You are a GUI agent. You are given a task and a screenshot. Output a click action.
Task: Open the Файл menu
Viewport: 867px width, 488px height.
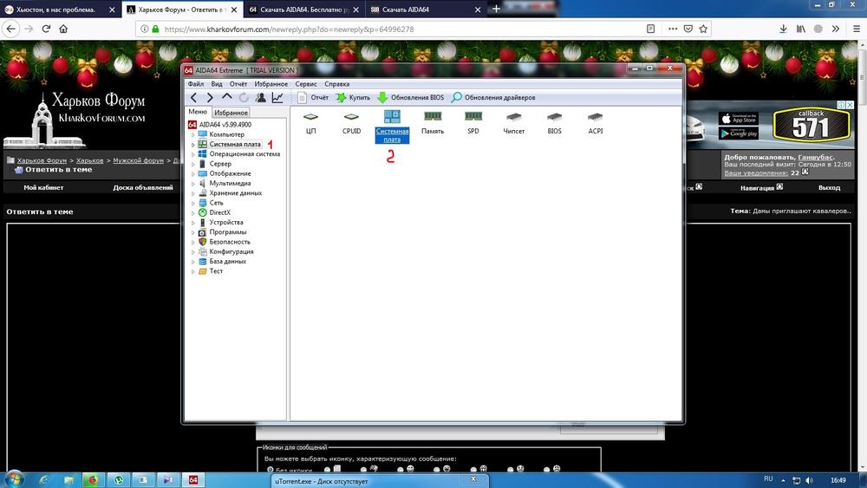click(x=196, y=84)
